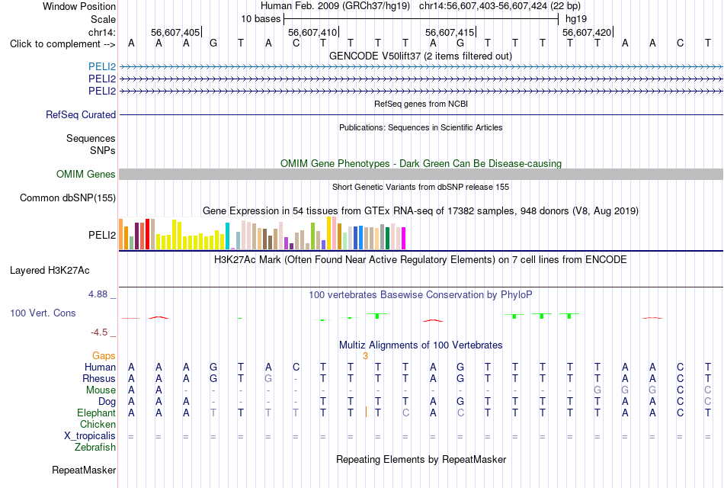724x488 pixels.
Task: Click 'Publications: Sequences in Scientific Articles' title
Action: pos(421,127)
